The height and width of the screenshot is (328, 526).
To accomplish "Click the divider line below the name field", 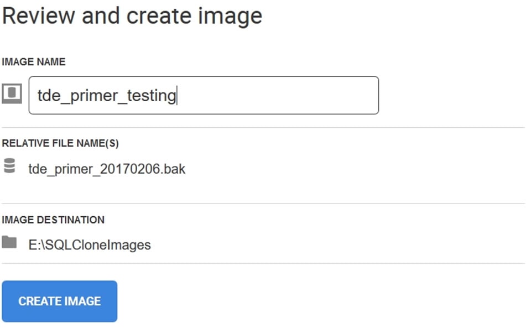I will pyautogui.click(x=263, y=128).
